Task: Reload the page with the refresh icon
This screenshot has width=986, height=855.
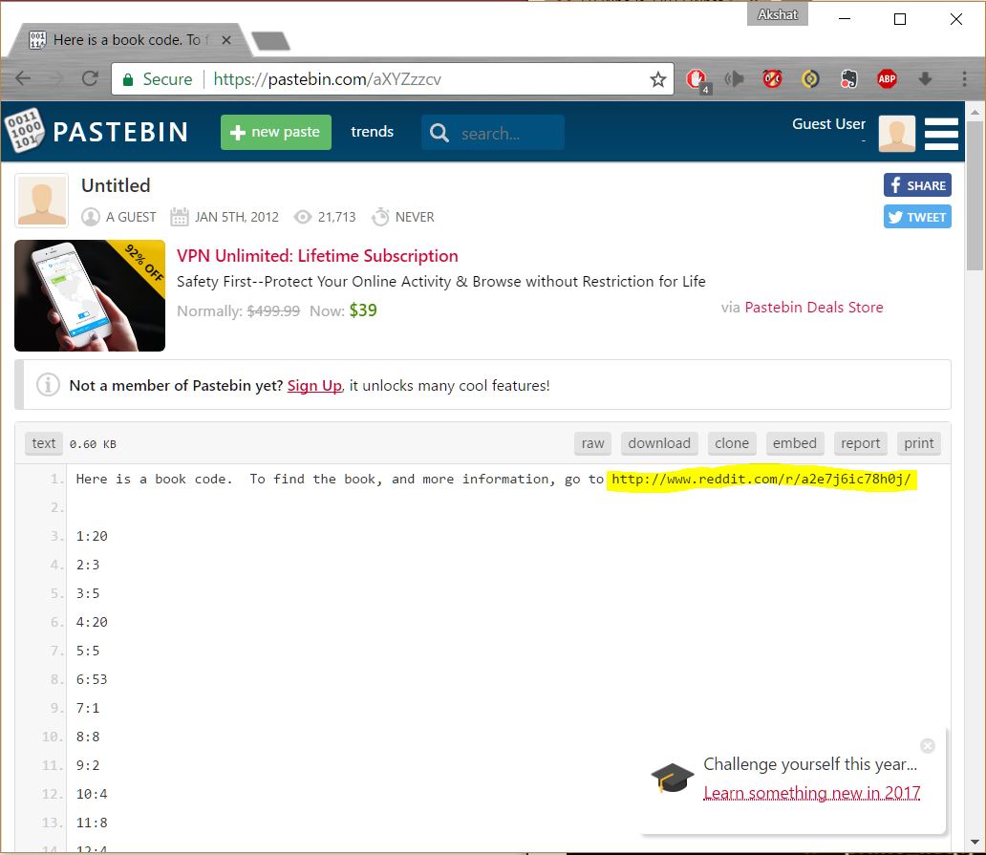Action: click(90, 78)
